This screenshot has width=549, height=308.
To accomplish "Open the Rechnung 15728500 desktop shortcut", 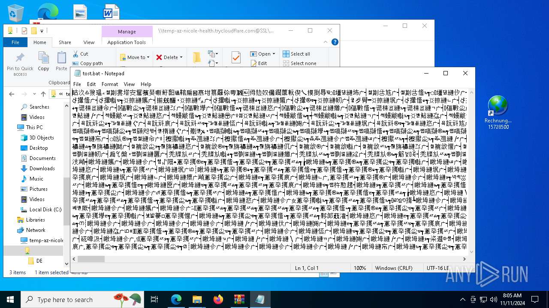I will point(498,112).
